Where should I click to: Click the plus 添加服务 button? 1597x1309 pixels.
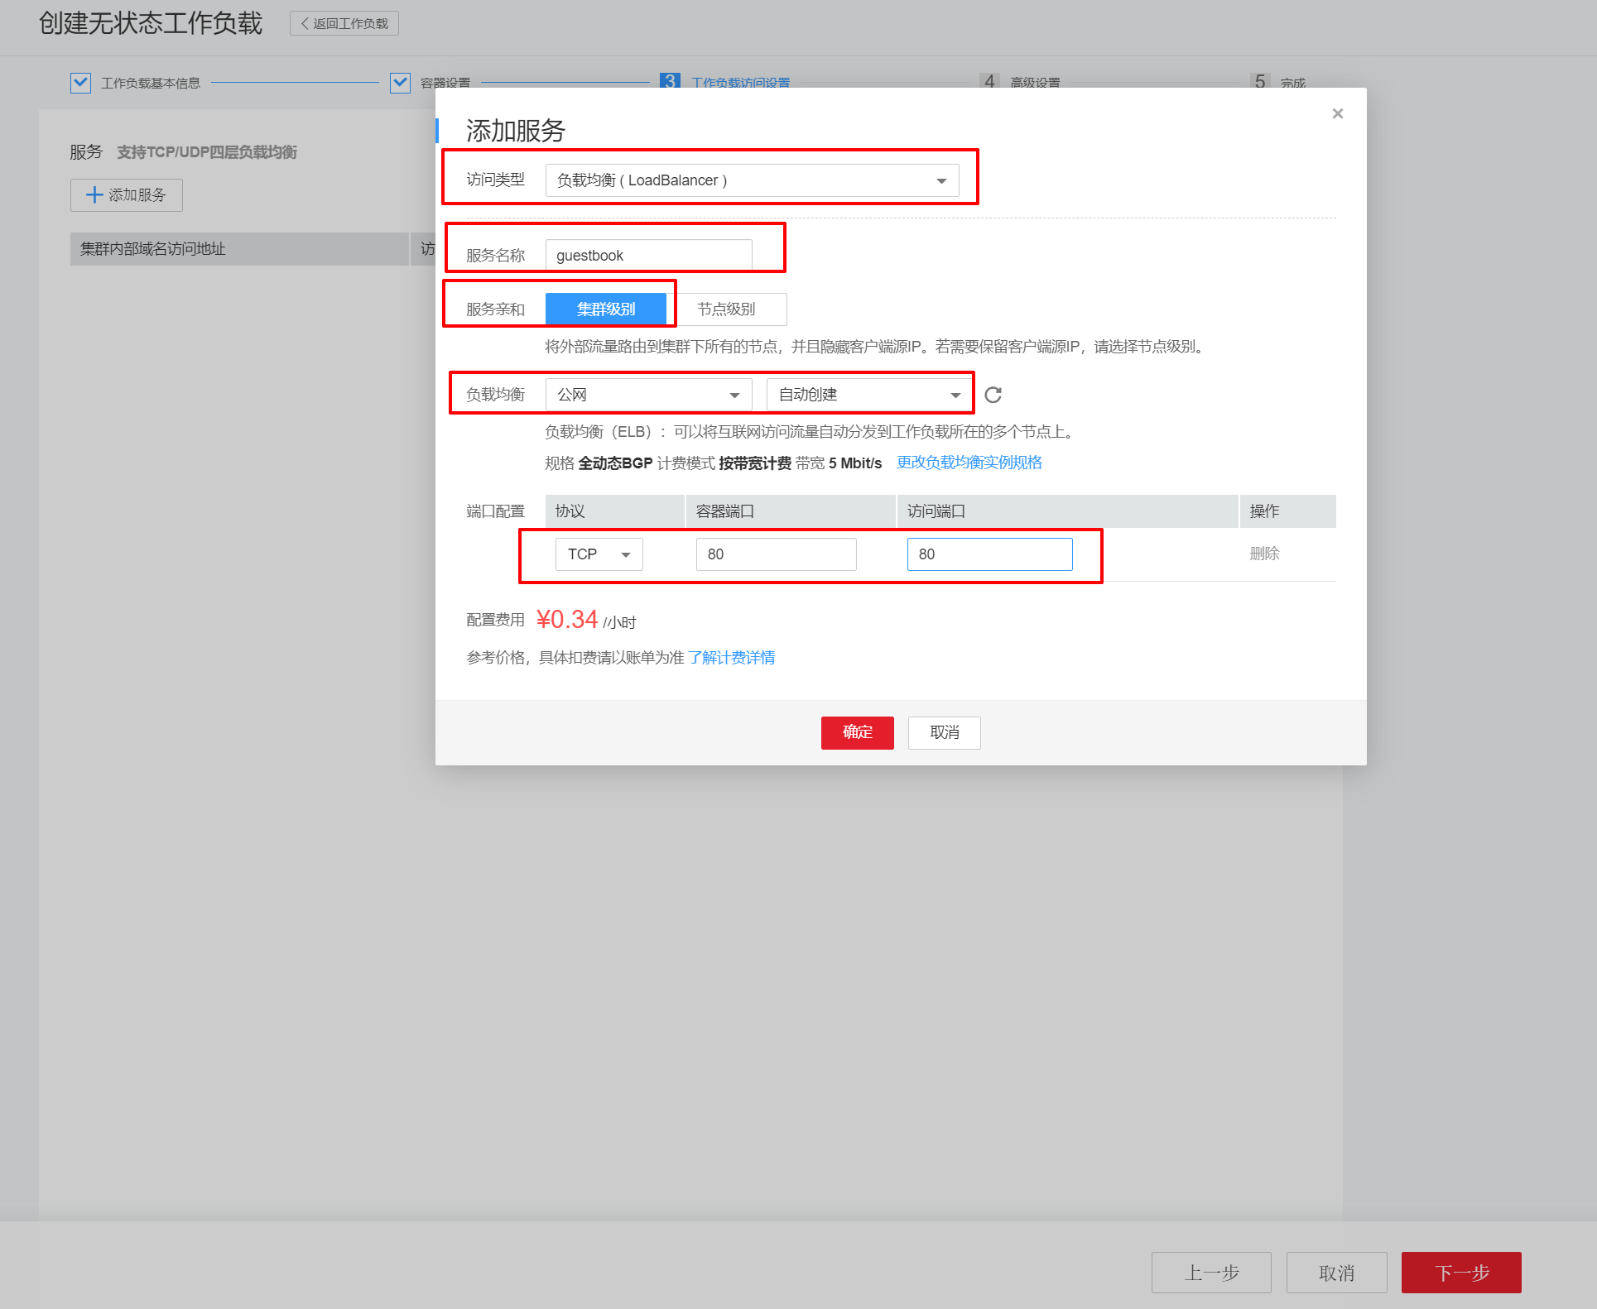(127, 195)
